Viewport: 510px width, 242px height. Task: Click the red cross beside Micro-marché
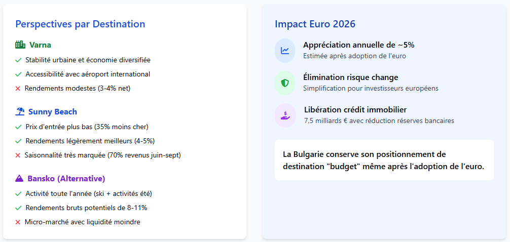(18, 222)
